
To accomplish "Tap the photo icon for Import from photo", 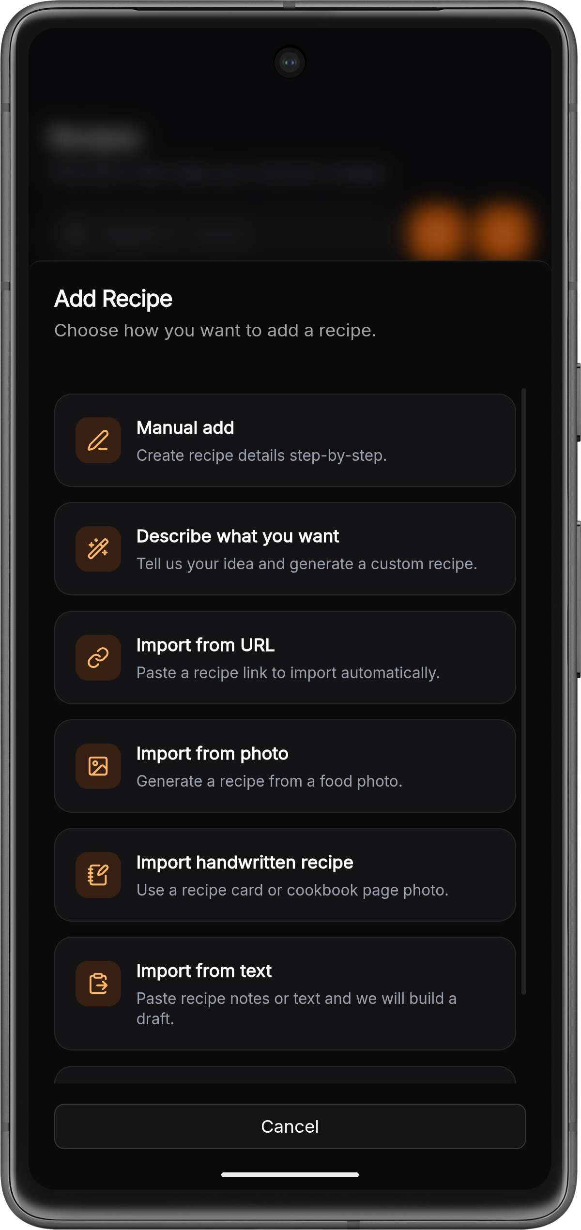I will pos(98,766).
